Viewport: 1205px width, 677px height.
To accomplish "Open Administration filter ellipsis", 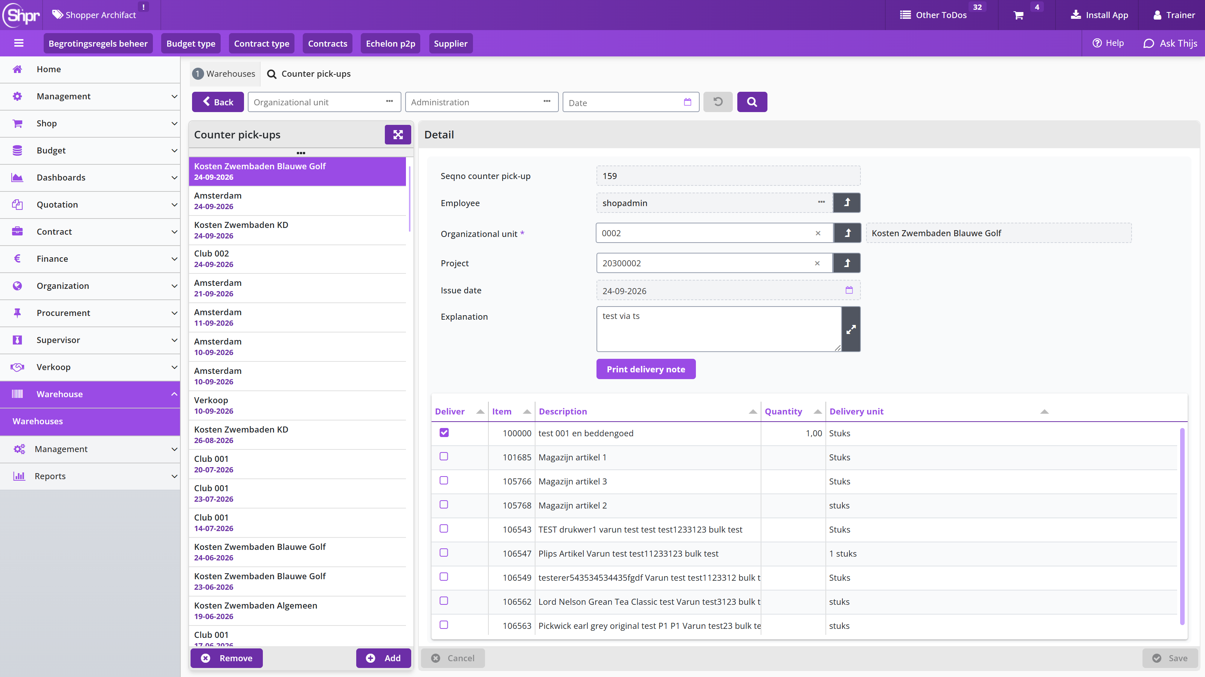I will click(x=547, y=102).
